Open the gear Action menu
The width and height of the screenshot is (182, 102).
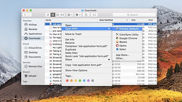tap(78, 15)
